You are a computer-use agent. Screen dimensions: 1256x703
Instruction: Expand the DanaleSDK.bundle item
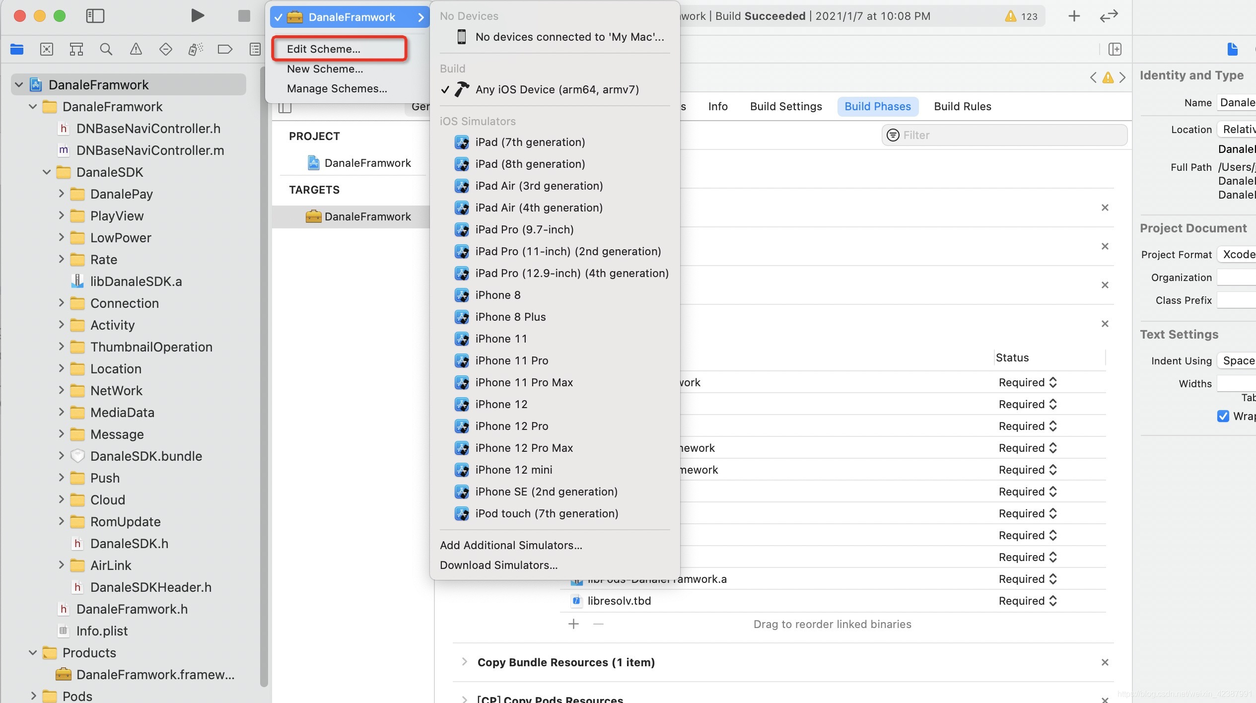[x=61, y=456]
